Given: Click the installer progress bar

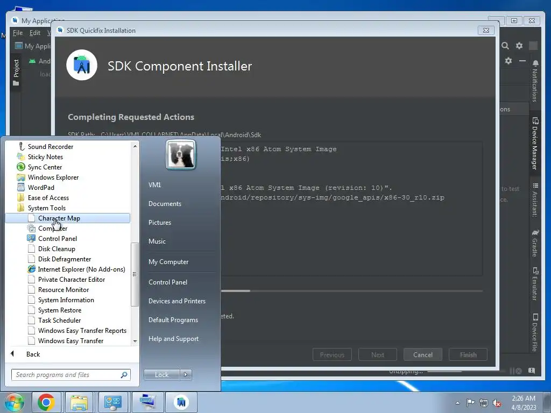Looking at the screenshot, I should coord(352,291).
